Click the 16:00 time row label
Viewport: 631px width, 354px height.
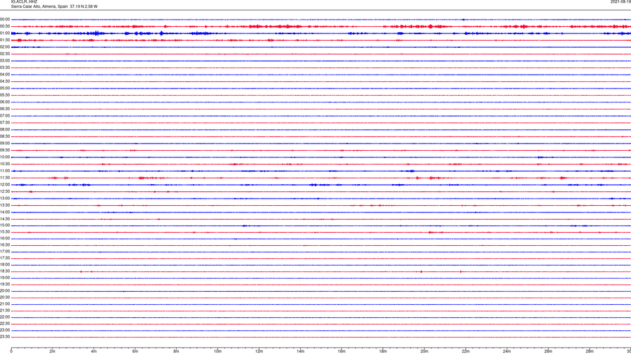[5, 239]
